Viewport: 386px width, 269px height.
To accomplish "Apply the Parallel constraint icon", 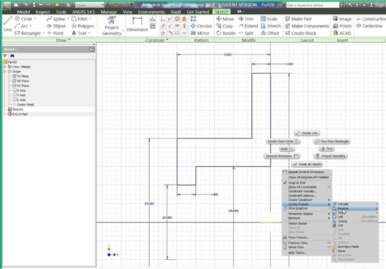I will pyautogui.click(x=163, y=26).
